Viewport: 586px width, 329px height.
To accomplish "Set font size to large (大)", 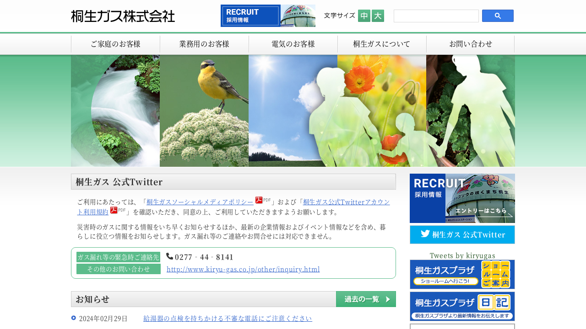I will click(378, 16).
